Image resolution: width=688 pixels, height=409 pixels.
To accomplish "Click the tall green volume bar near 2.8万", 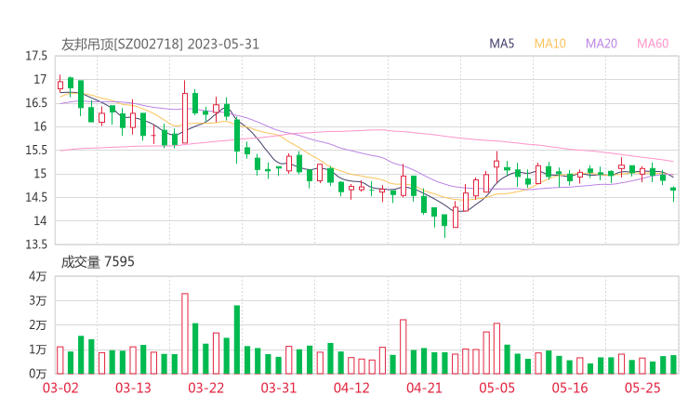I will coord(237,339).
